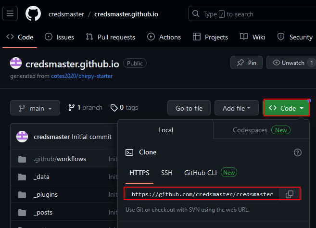The width and height of the screenshot is (316, 228).
Task: Open credsmaster.github.io breadcrumb link
Action: tap(126, 14)
